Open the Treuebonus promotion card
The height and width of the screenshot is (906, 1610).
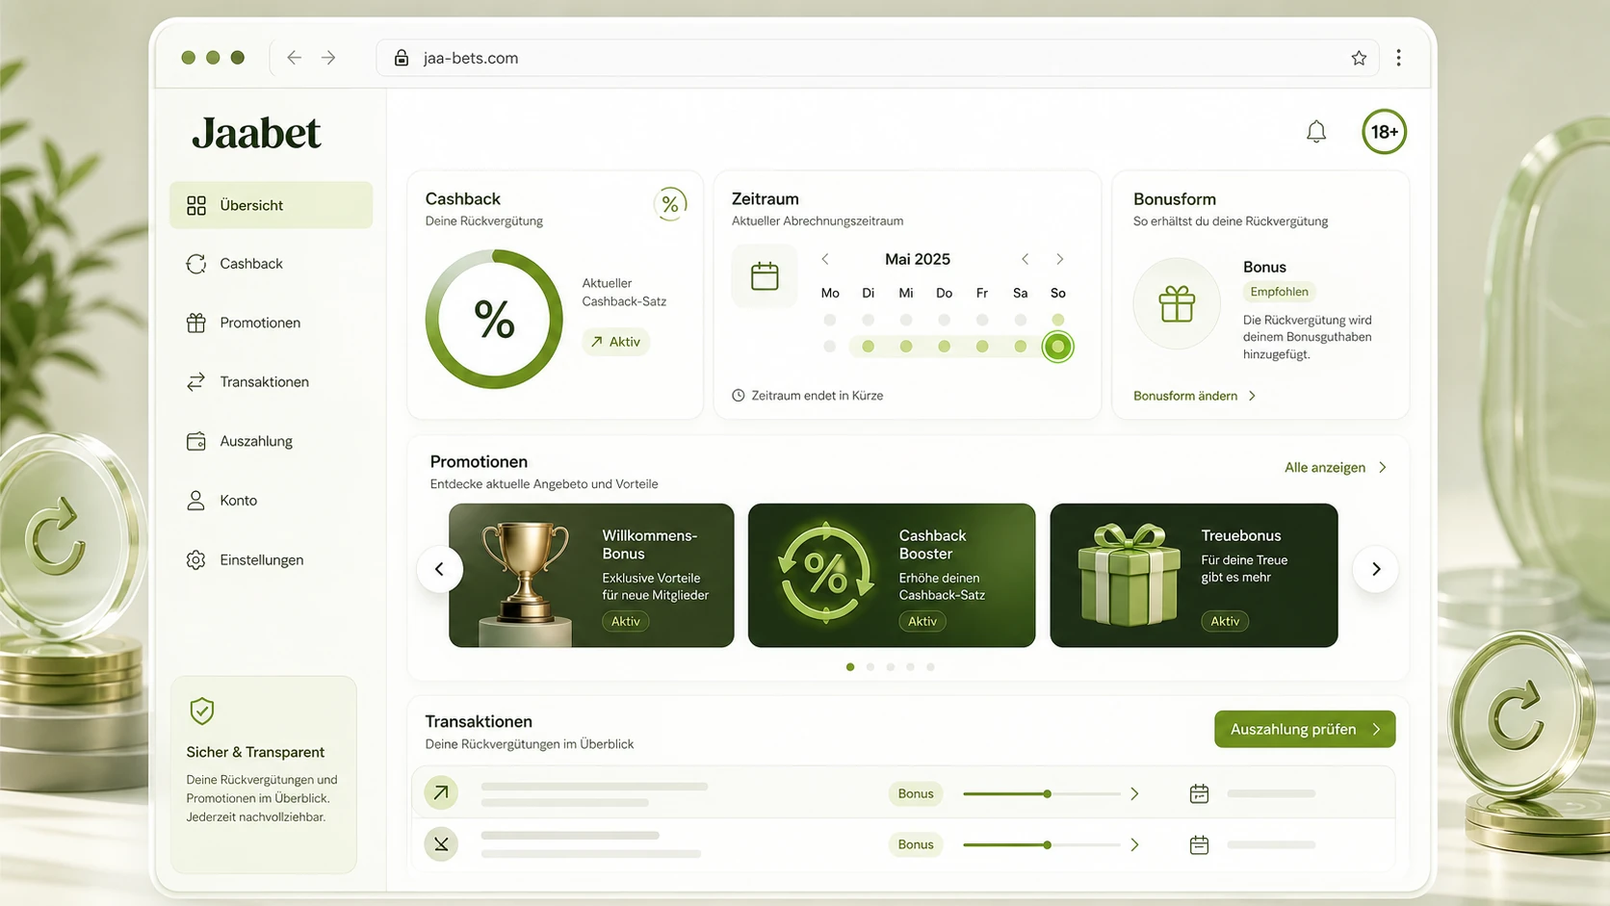tap(1194, 575)
